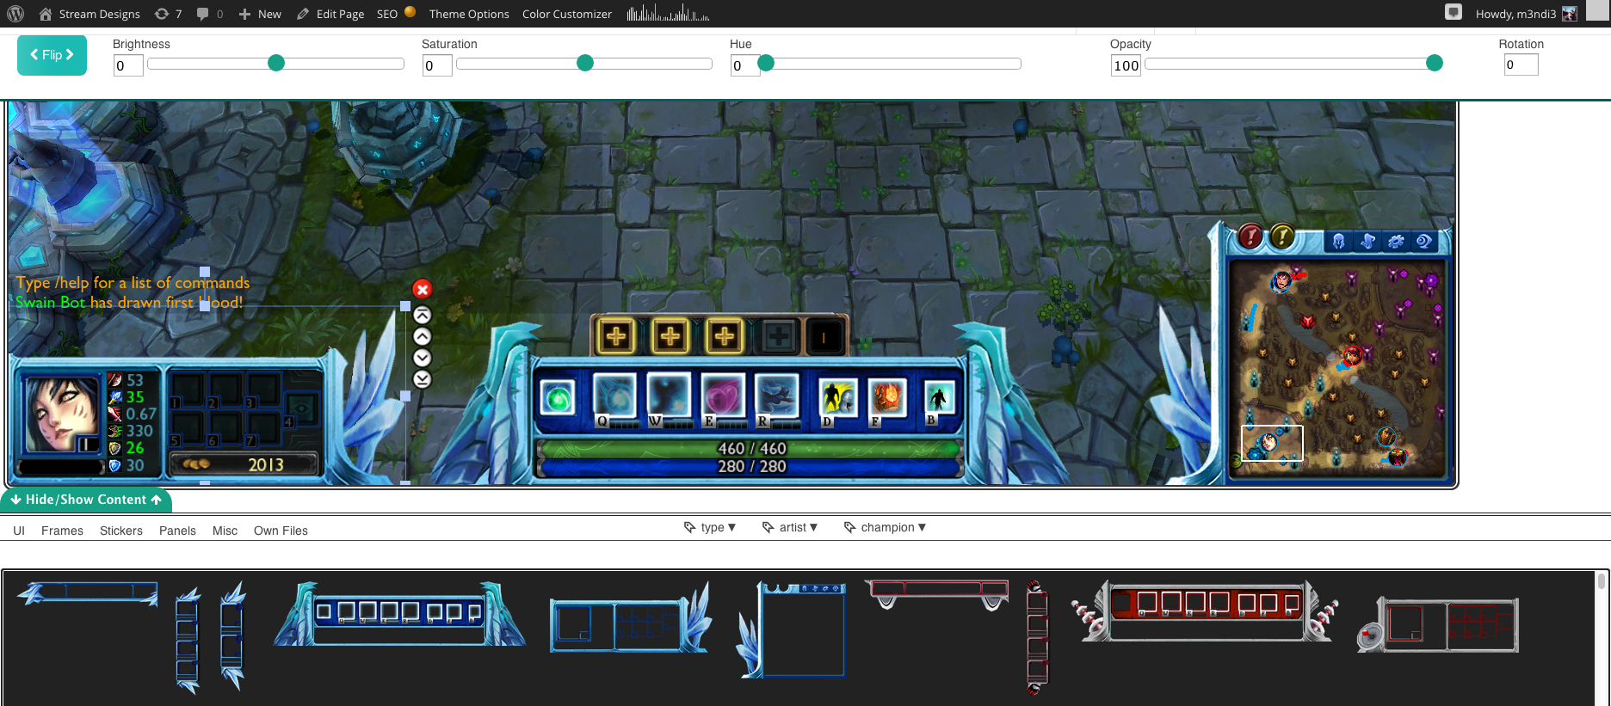Select the red horizontal bar thumbnail
The height and width of the screenshot is (706, 1611).
(937, 593)
